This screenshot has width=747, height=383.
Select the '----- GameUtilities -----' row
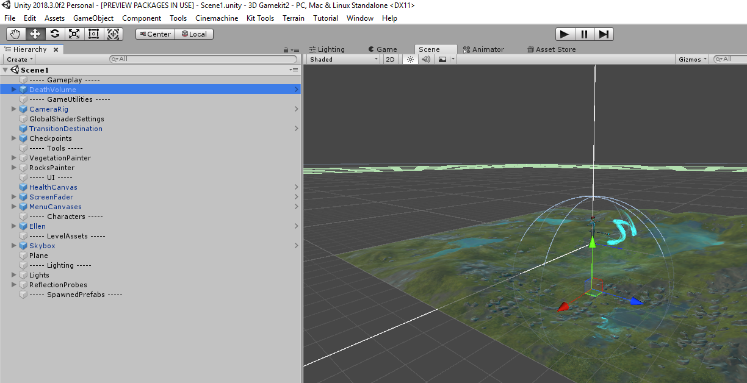(151, 99)
